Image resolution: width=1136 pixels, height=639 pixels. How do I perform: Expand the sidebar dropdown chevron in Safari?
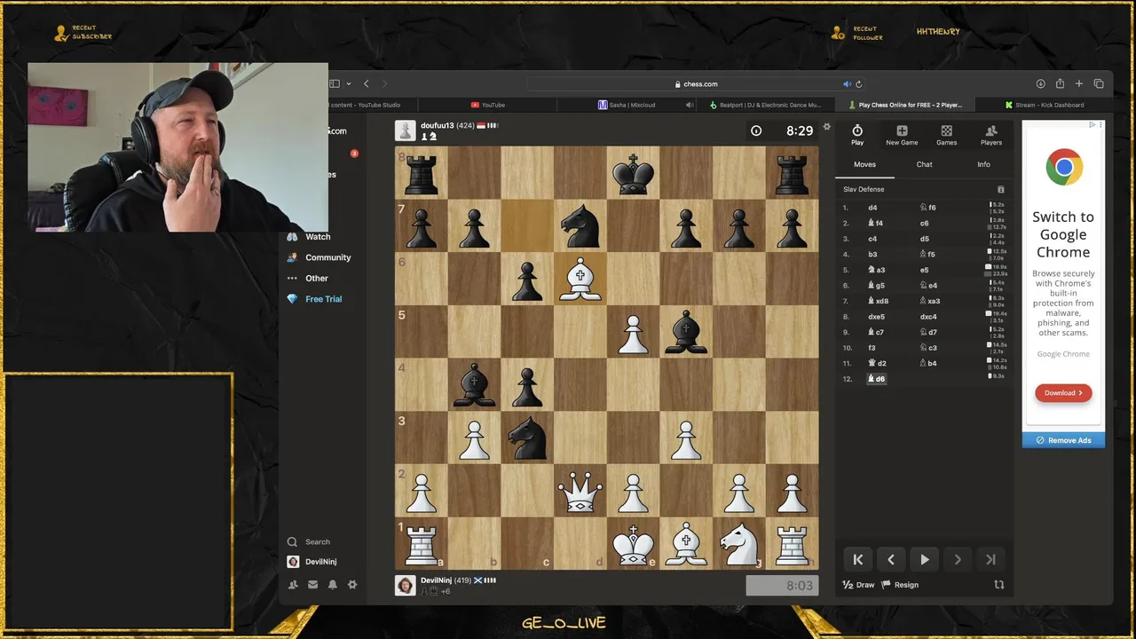[x=348, y=83]
